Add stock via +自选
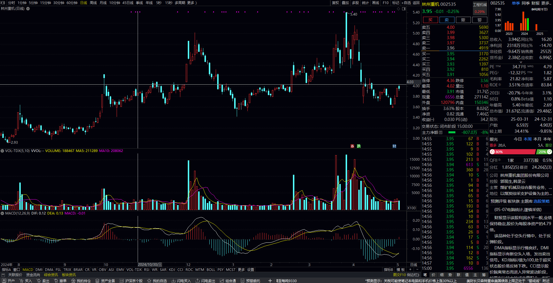553x283 pixels. point(406,3)
